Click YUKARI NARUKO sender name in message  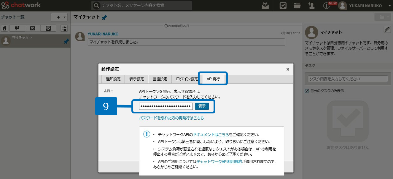[x=103, y=34]
